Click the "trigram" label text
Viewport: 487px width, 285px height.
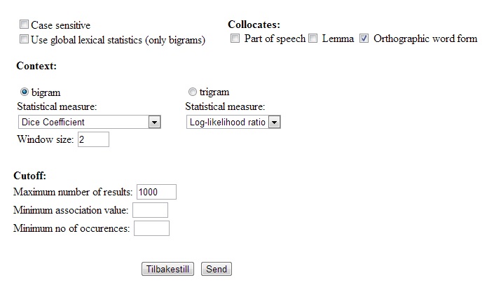[x=214, y=92]
